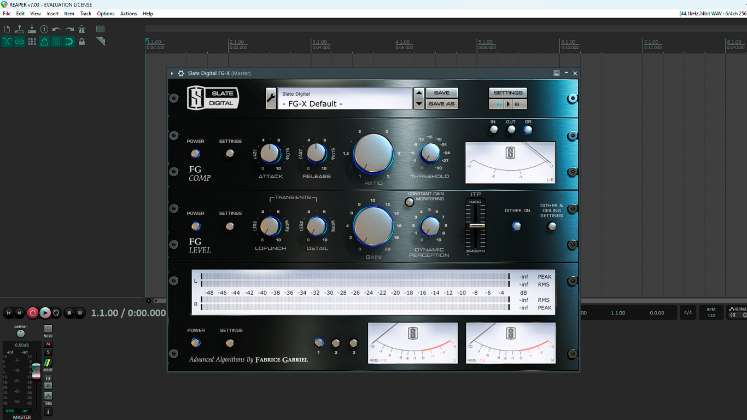Open the Insert menu

point(52,14)
